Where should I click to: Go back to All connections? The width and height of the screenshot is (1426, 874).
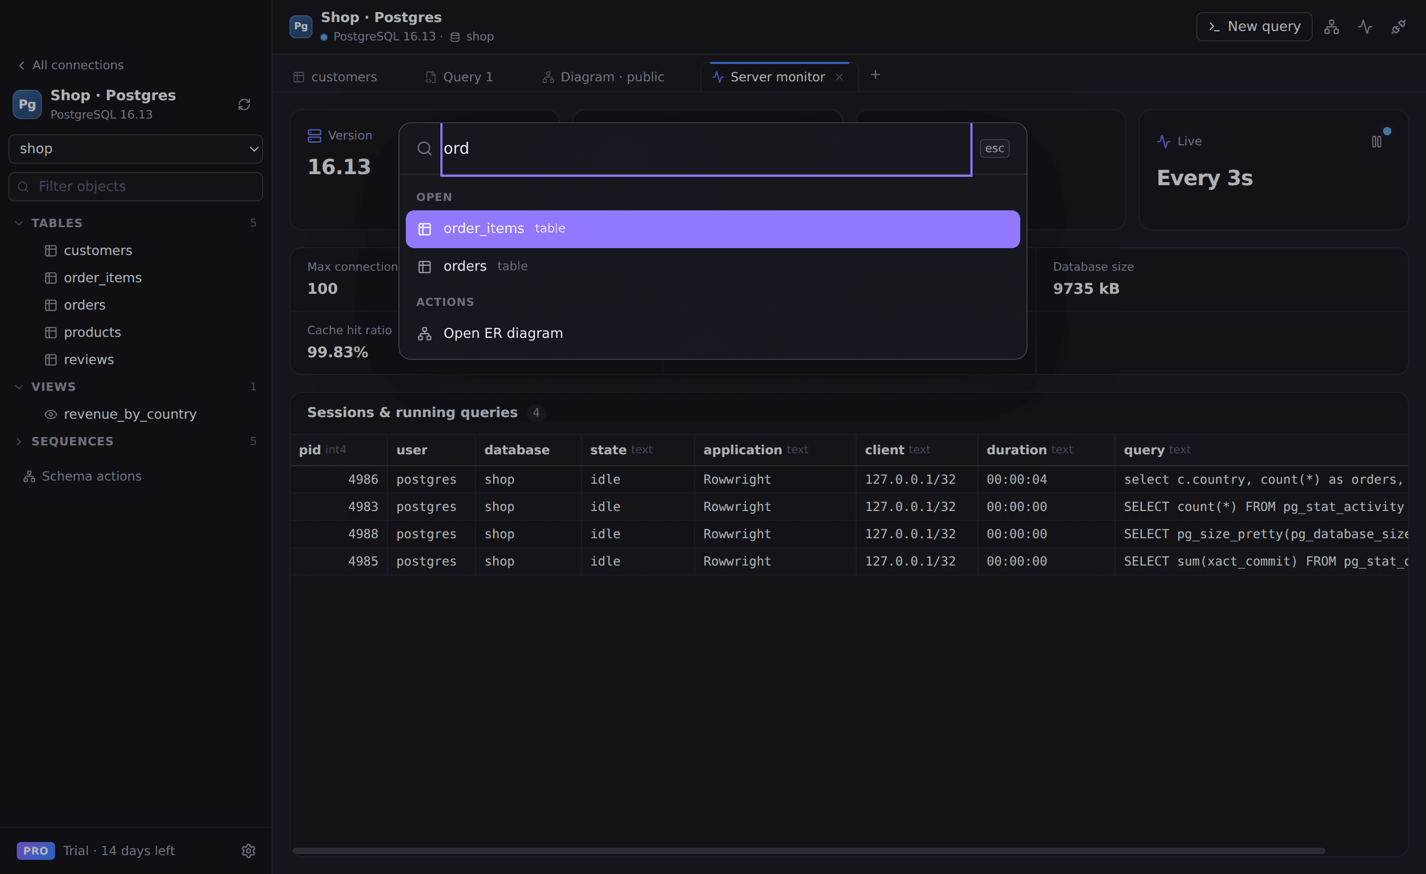pyautogui.click(x=71, y=65)
